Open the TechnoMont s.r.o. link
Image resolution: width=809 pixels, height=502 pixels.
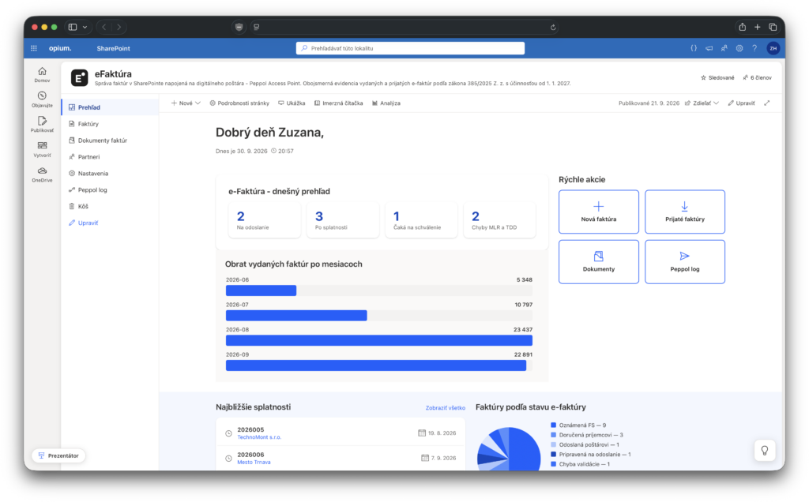[x=259, y=437]
